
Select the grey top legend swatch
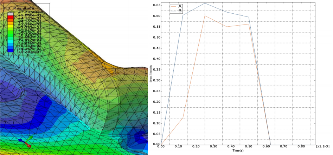click(x=11, y=14)
